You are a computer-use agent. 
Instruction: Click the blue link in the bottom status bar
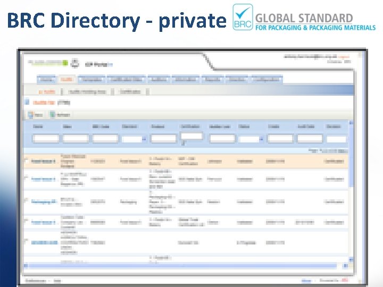306,281
